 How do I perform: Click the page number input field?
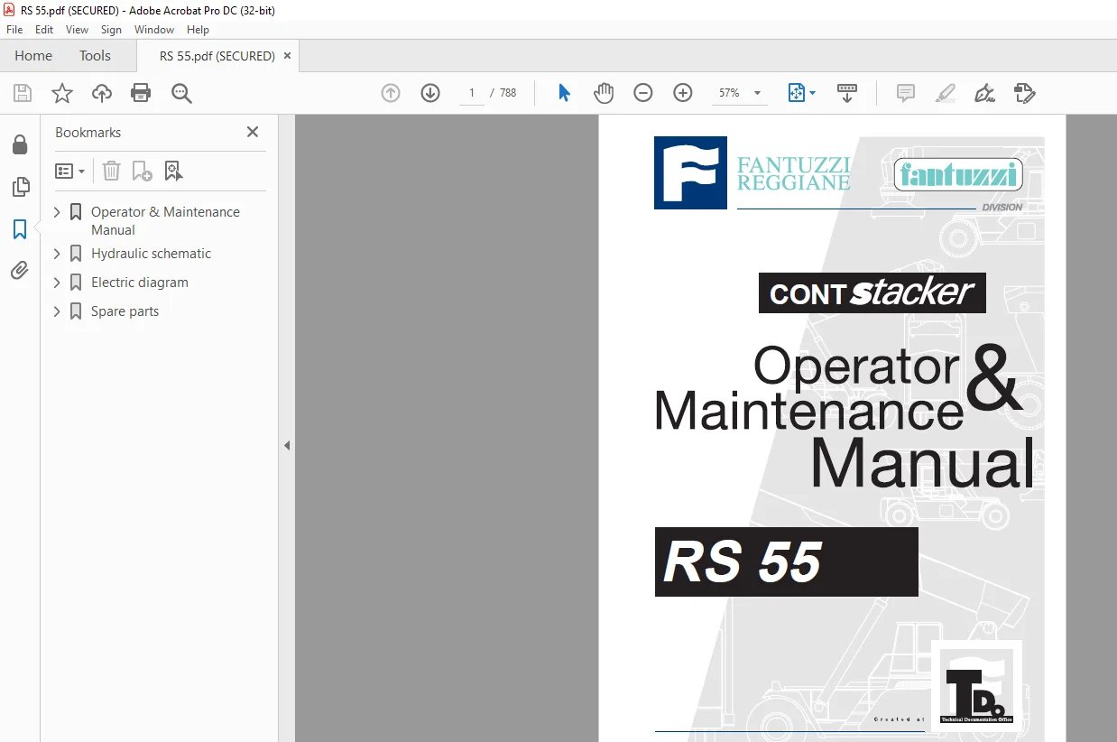click(471, 93)
